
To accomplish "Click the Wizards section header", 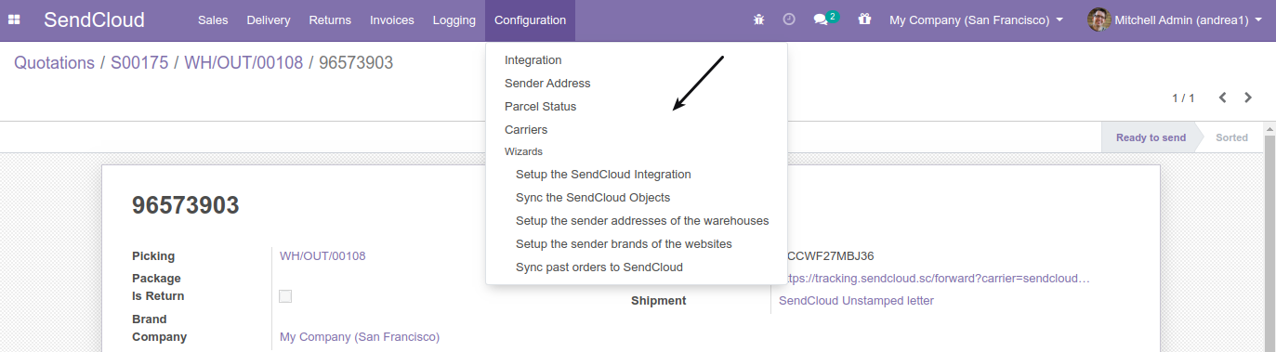I will 523,150.
